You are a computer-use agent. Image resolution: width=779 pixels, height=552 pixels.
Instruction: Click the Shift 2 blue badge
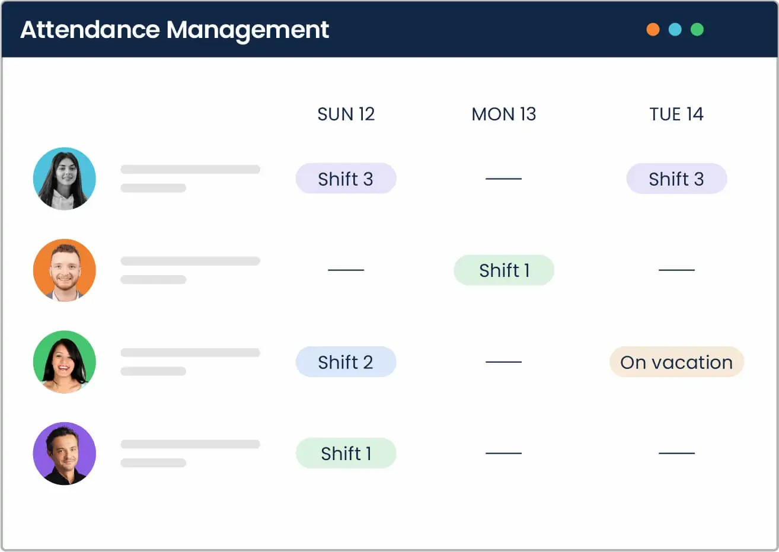[x=346, y=362]
